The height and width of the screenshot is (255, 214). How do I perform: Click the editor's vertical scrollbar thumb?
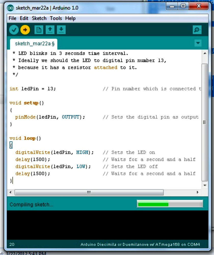click(205, 122)
